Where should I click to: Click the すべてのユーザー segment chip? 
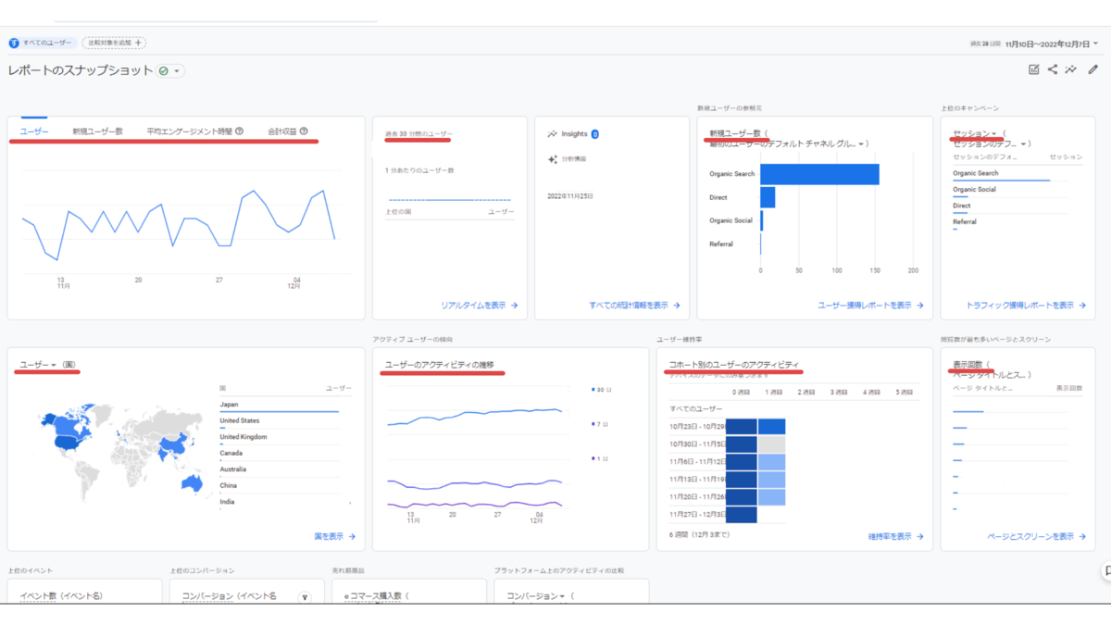pos(42,43)
